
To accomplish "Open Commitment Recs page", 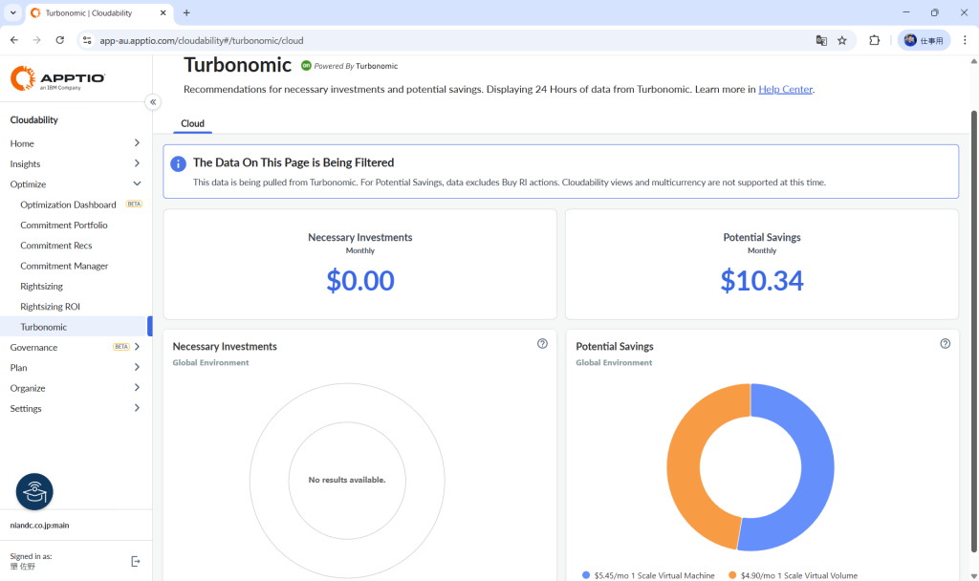I will (x=56, y=246).
